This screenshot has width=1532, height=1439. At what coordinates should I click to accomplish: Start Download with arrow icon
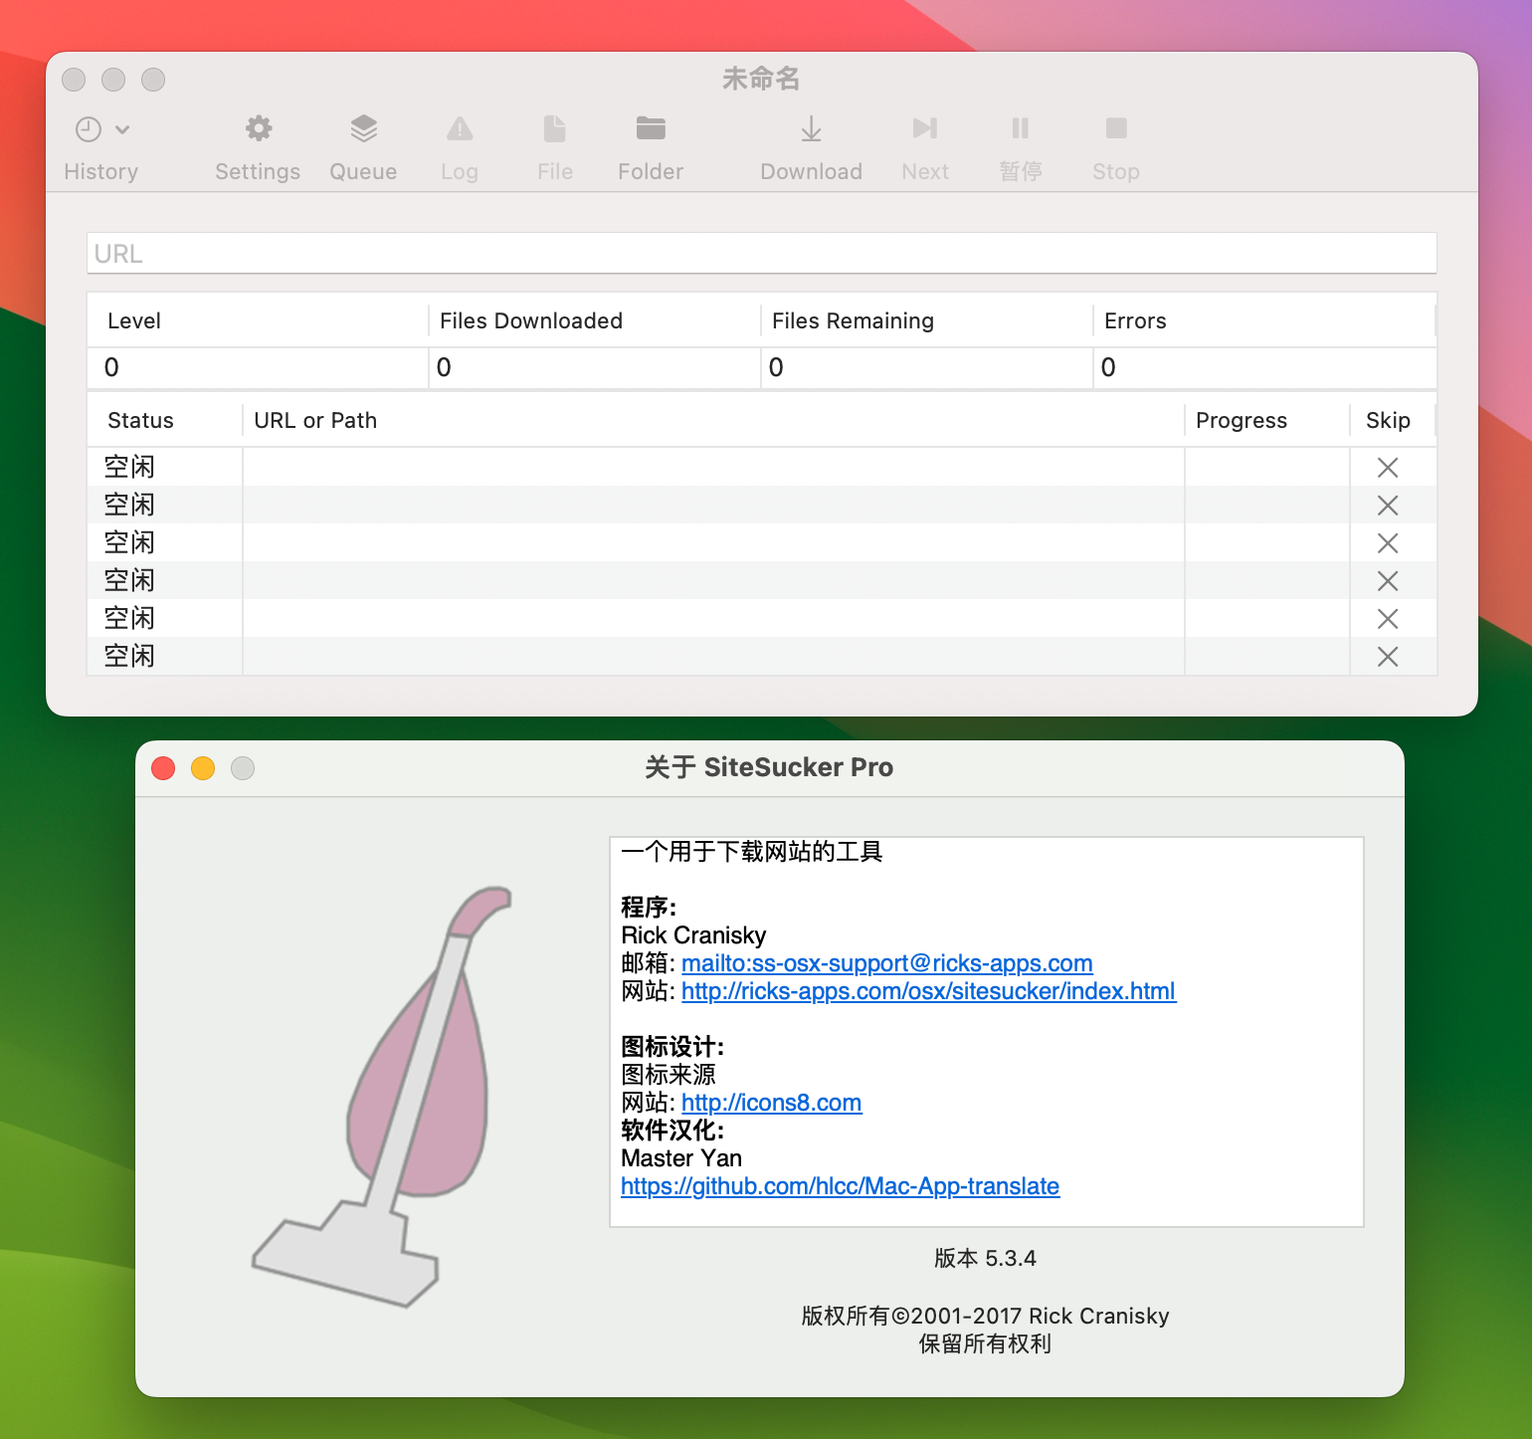[812, 128]
